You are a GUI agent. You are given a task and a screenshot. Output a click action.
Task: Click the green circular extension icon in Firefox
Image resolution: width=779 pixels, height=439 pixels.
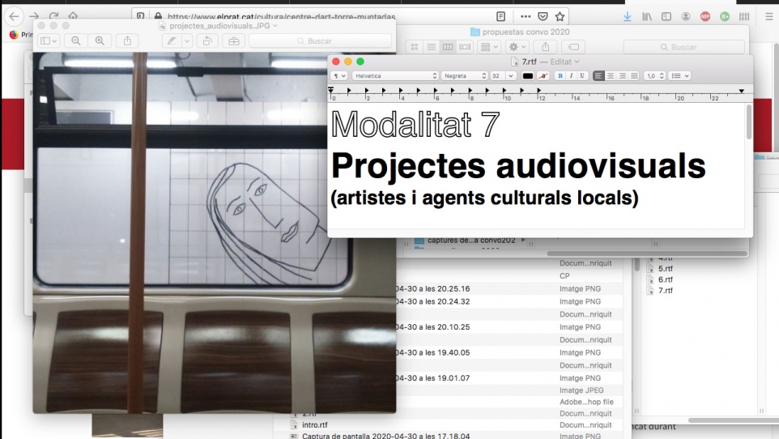tap(725, 16)
